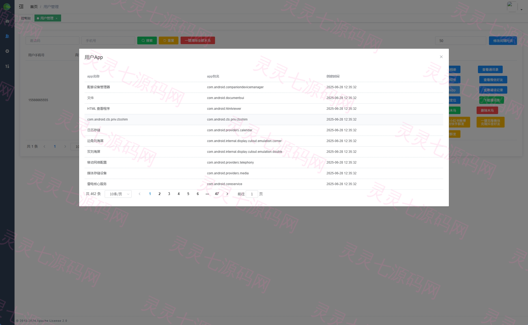528x325 pixels.
Task: Jump to page 4 of app list
Action: click(179, 194)
